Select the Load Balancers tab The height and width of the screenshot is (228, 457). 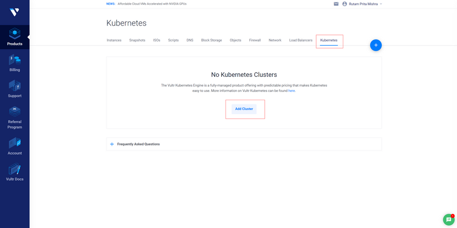(301, 40)
